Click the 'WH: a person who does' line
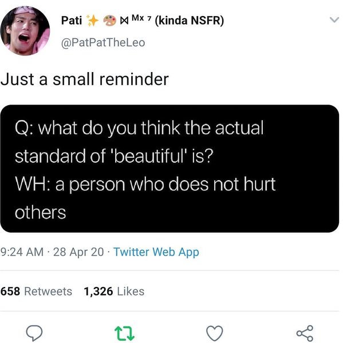The image size is (343, 343). pos(112,184)
